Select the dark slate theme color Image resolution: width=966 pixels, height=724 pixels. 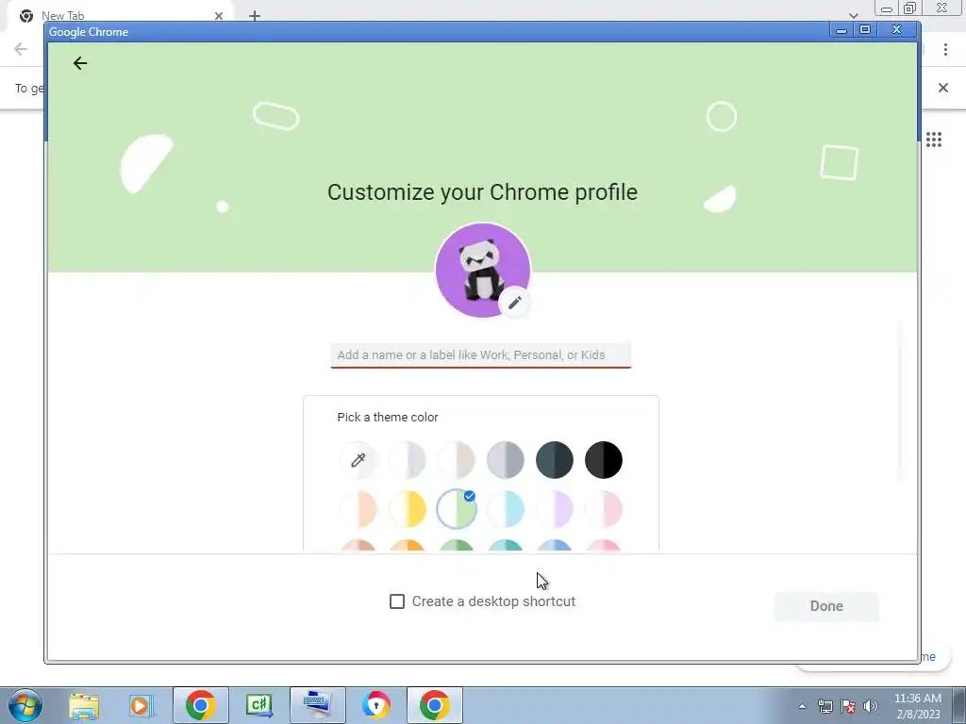[555, 460]
